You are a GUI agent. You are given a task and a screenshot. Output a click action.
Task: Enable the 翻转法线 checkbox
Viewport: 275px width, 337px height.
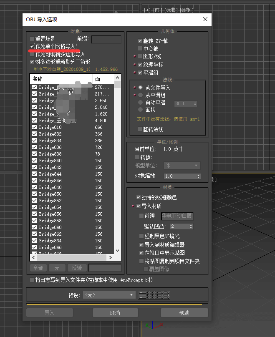click(x=140, y=129)
